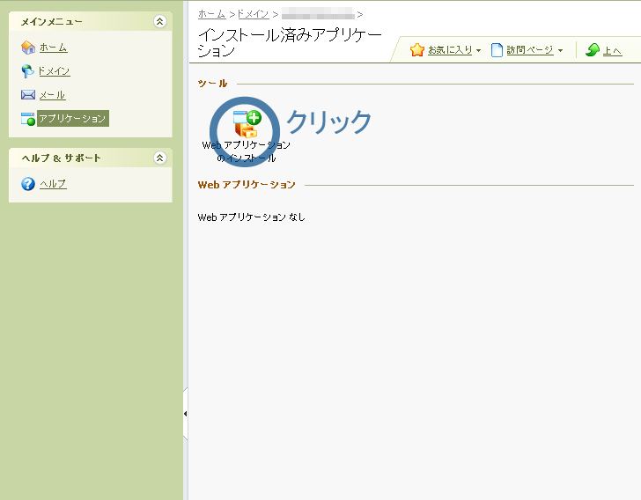Click the Mail envelope icon in sidebar
The height and width of the screenshot is (500, 641).
coord(28,95)
